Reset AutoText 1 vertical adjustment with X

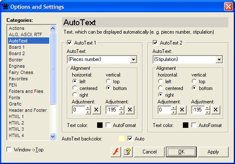point(130,110)
